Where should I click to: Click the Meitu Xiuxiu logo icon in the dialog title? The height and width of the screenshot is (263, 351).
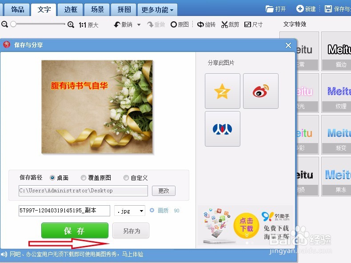tap(7, 44)
